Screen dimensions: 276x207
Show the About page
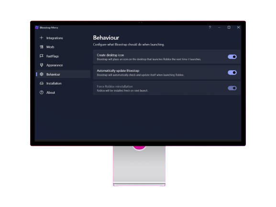(x=63, y=93)
